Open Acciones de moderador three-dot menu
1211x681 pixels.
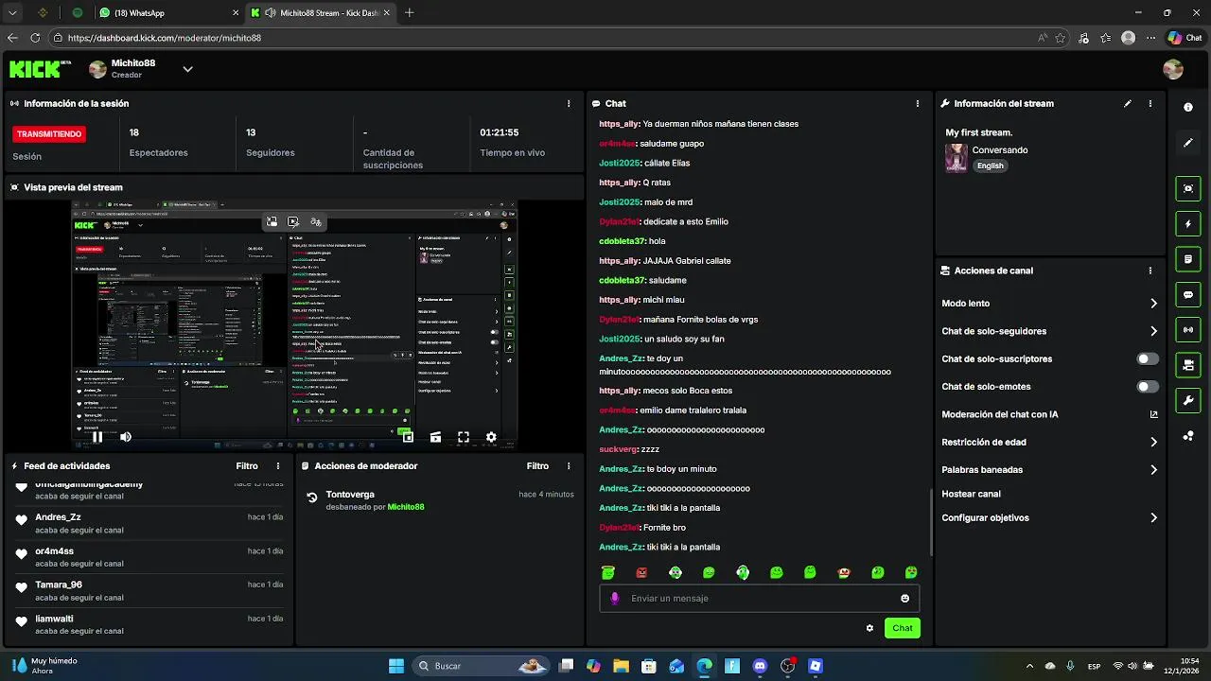[569, 466]
